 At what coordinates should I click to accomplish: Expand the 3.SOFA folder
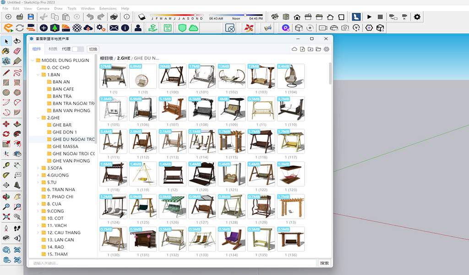click(x=38, y=168)
